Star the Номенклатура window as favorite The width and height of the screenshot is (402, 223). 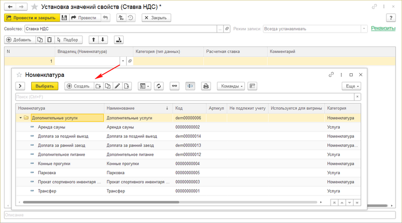click(20, 74)
